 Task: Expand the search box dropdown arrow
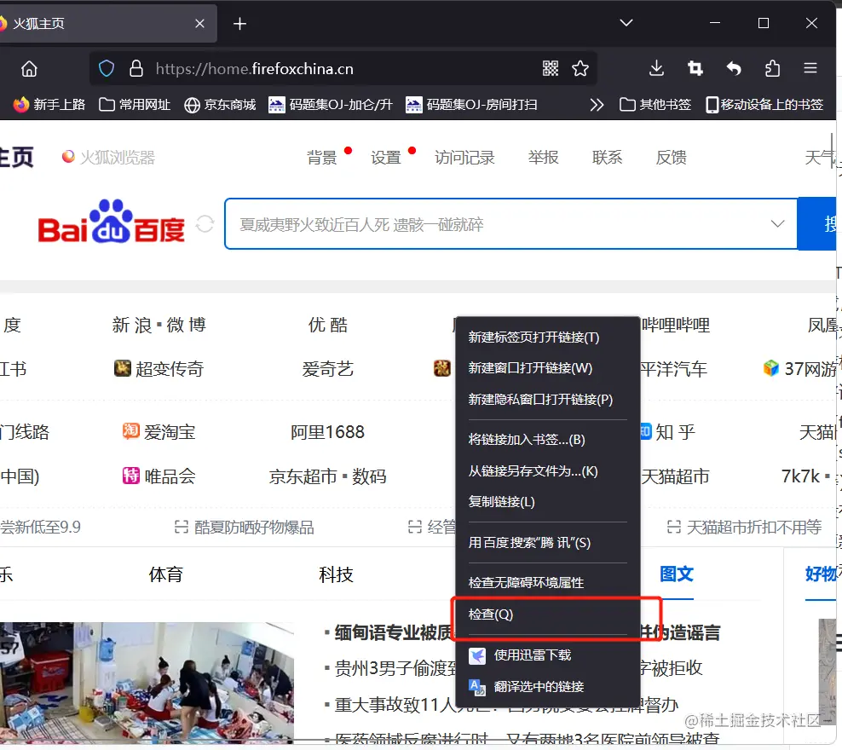pos(777,223)
